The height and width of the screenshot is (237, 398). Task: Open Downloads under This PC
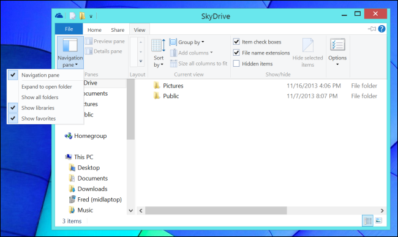92,189
